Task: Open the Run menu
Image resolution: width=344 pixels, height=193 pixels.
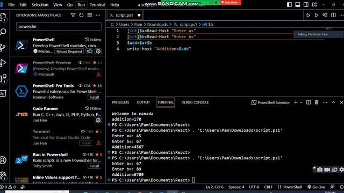Action: [81, 5]
